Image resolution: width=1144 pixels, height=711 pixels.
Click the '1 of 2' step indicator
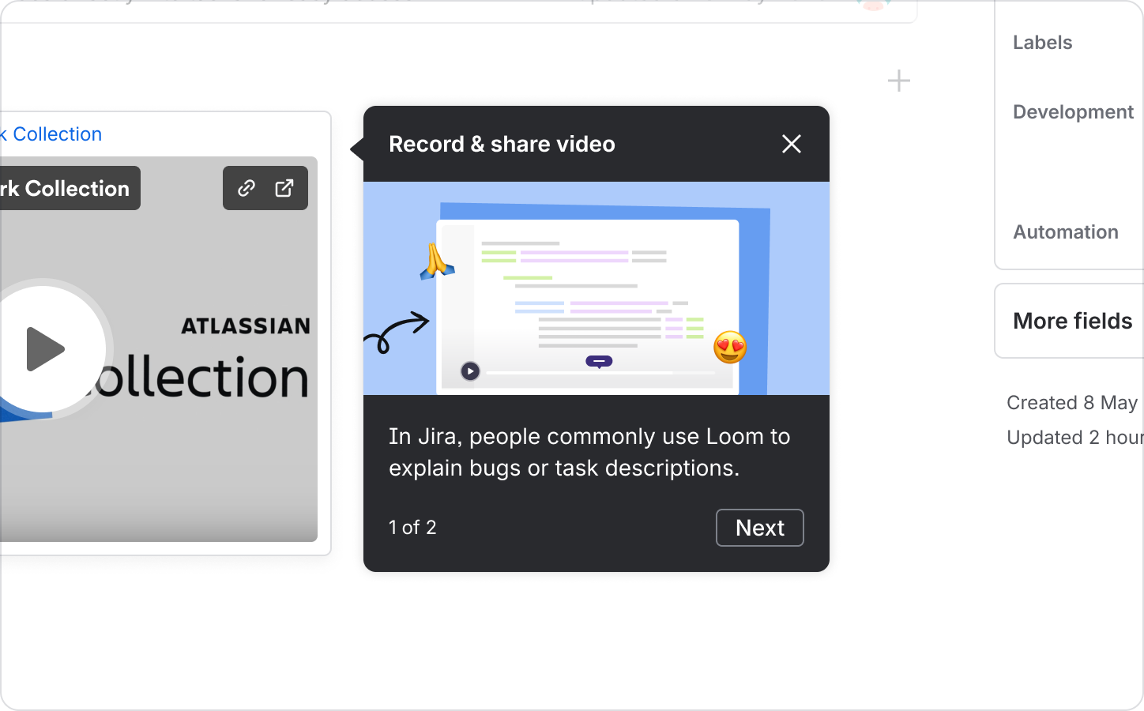(412, 528)
